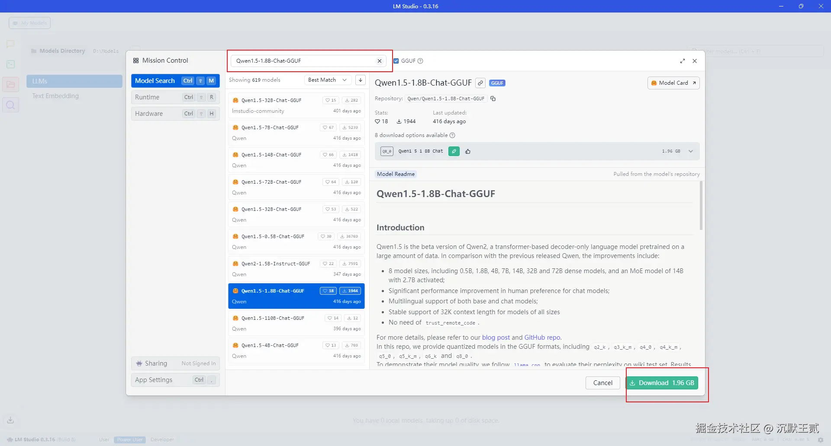831x446 pixels.
Task: Open the Chat sidebar icon in main window
Action: point(11,44)
